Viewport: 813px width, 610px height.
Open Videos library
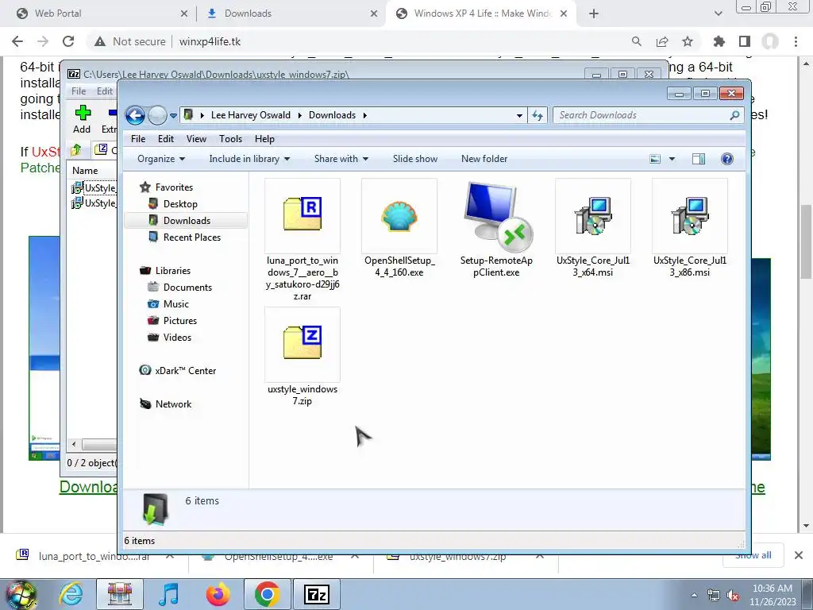pos(177,337)
